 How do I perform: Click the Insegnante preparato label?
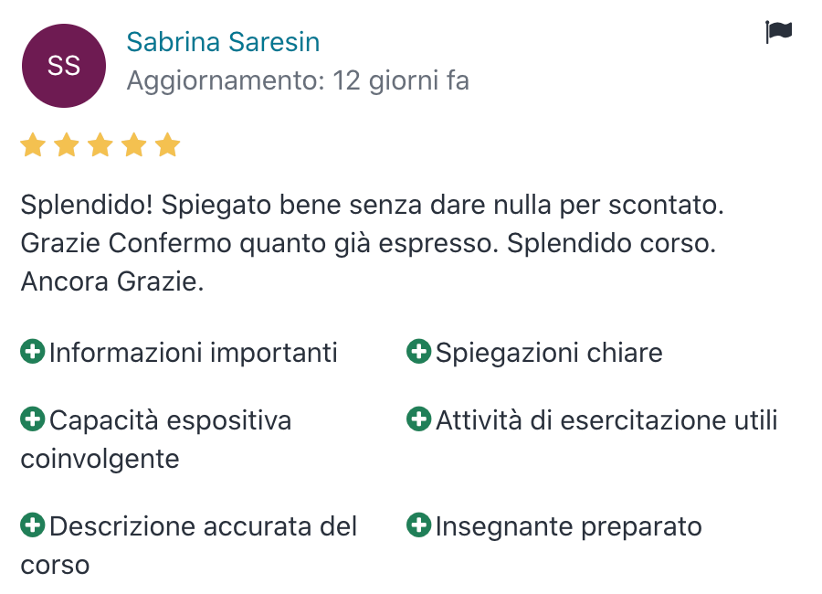(x=568, y=526)
